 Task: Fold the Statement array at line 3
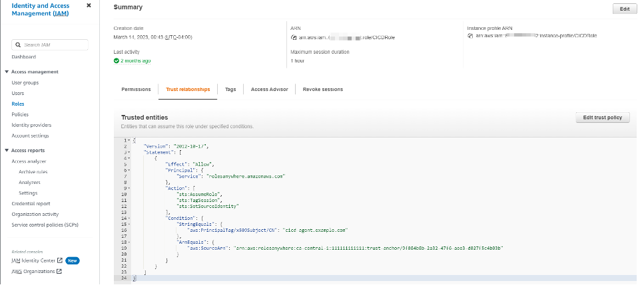[129, 152]
